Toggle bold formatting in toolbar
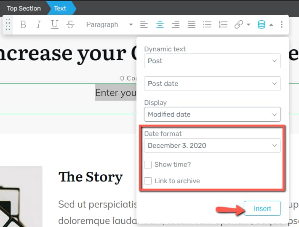Image resolution: width=299 pixels, height=227 pixels. click(23, 25)
